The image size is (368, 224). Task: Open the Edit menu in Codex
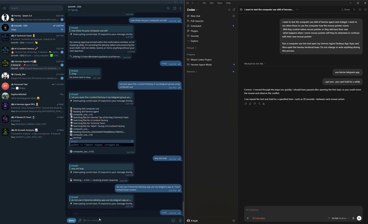pyautogui.click(x=212, y=3)
